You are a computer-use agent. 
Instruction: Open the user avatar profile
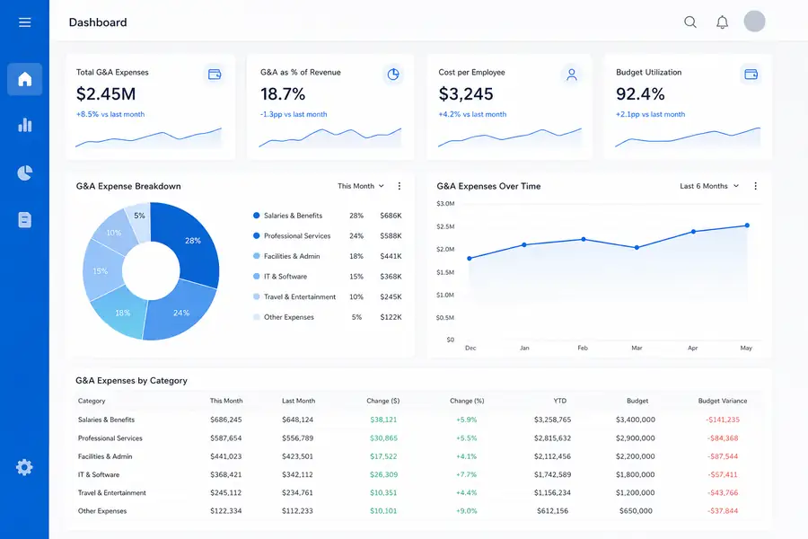[x=754, y=22]
